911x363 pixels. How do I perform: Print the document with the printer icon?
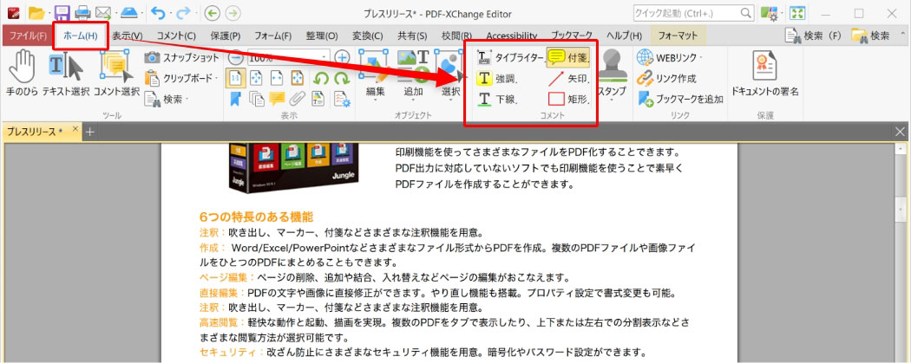tap(82, 12)
